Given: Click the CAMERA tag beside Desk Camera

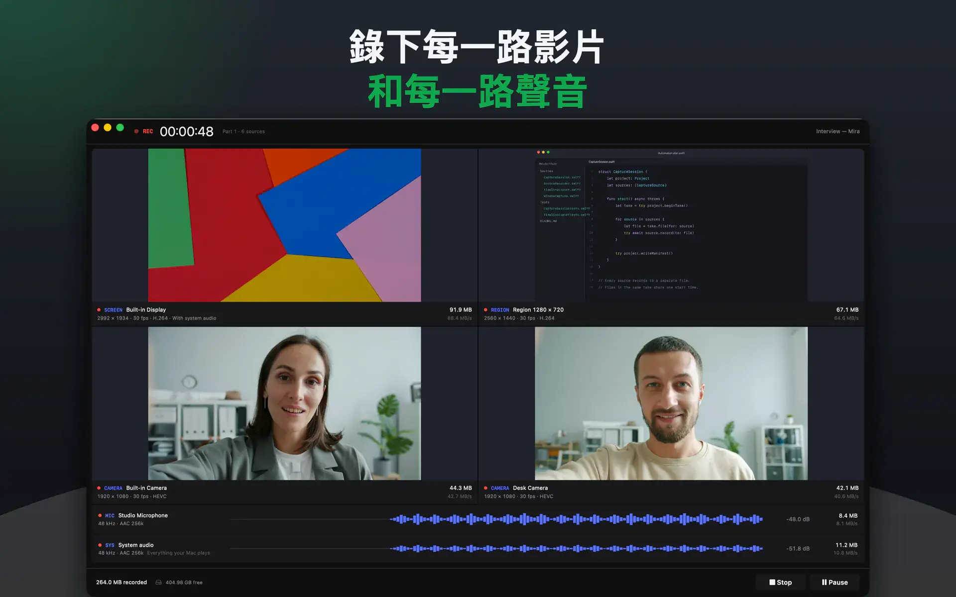Looking at the screenshot, I should coord(500,489).
